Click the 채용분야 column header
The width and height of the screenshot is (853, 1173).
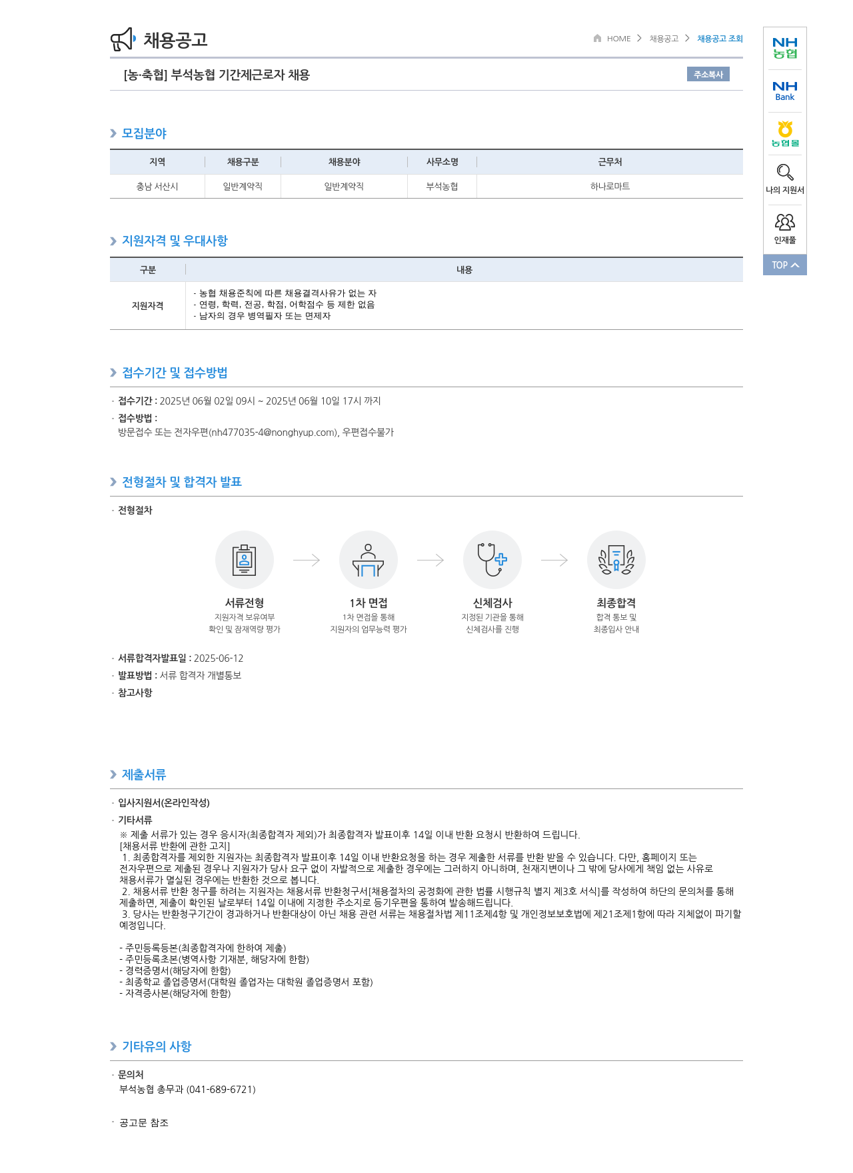coord(344,162)
